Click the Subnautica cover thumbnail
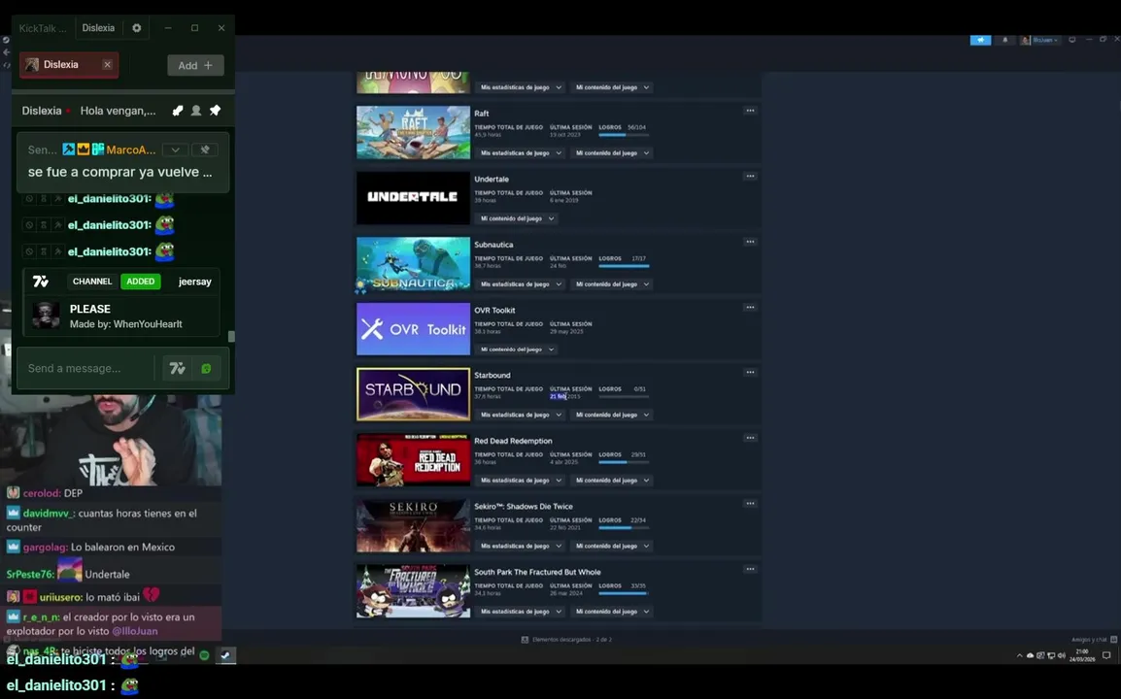Screen dimensions: 1121x699 pos(413,264)
